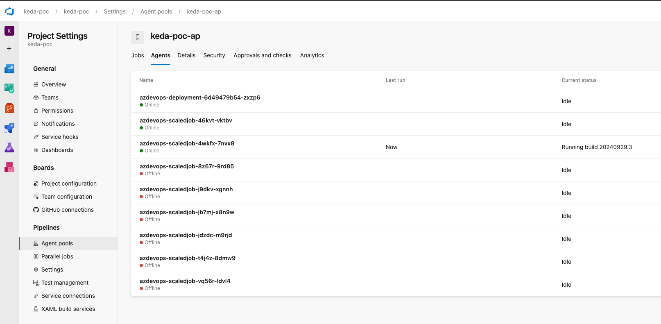The height and width of the screenshot is (324, 661).
Task: Click the Permissions lock icon
Action: (x=36, y=111)
